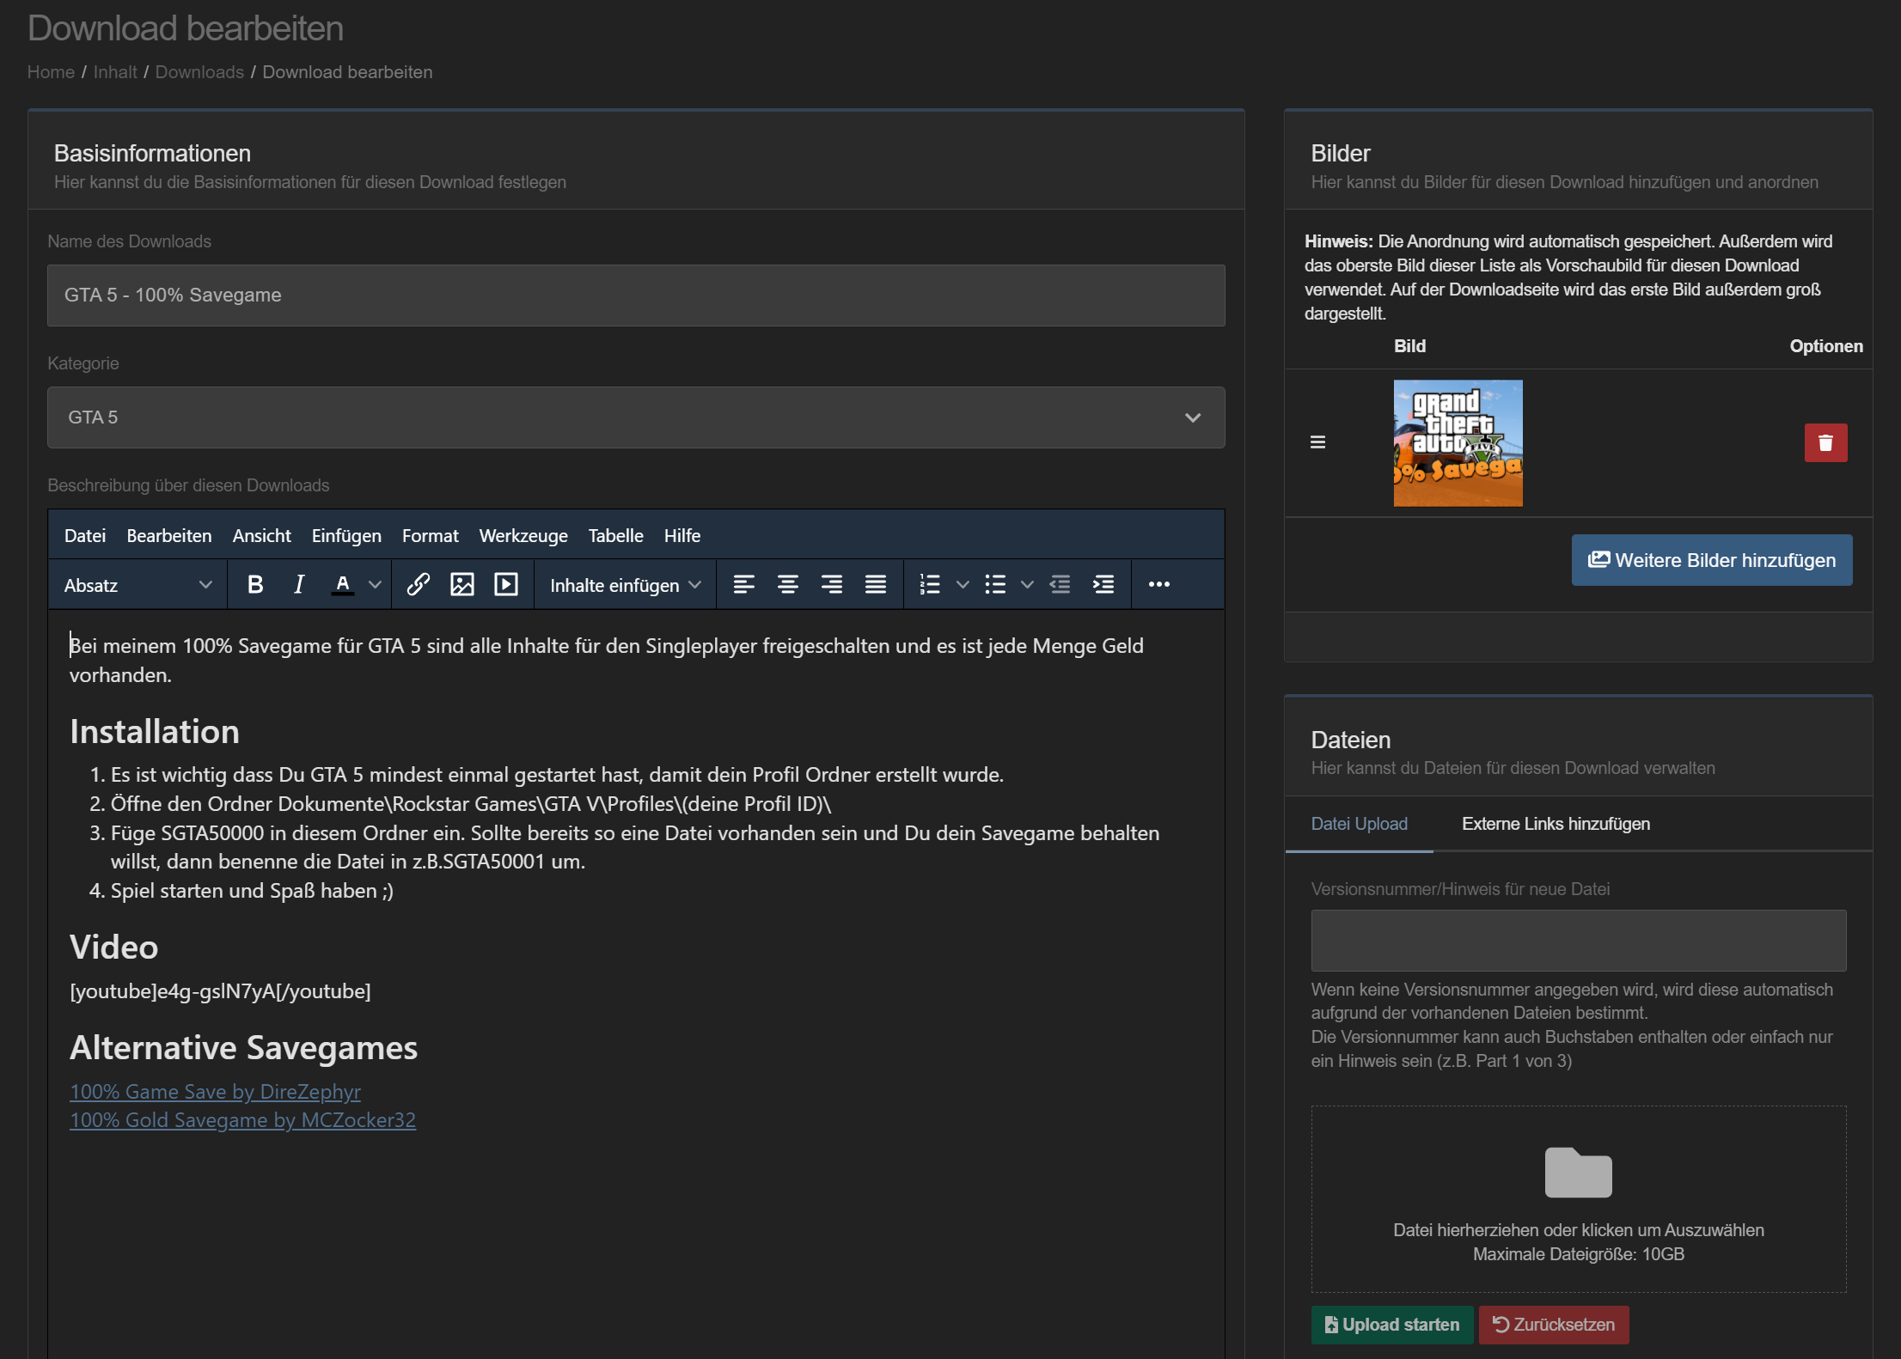
Task: Open the Werkzeuge menu
Action: pyautogui.click(x=523, y=535)
